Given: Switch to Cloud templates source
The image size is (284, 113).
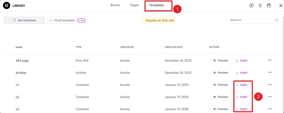Looking at the screenshot, I should [67, 20].
